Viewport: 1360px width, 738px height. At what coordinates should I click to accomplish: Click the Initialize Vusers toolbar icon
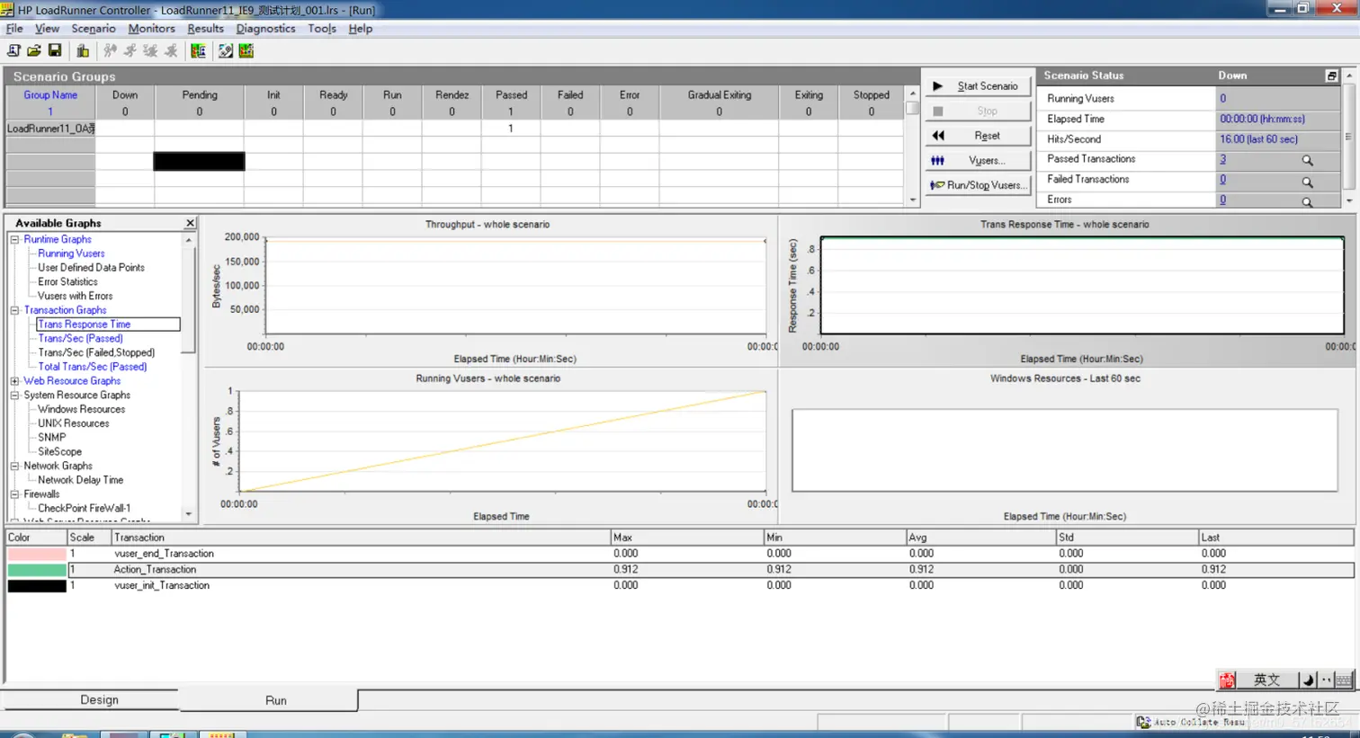[110, 51]
